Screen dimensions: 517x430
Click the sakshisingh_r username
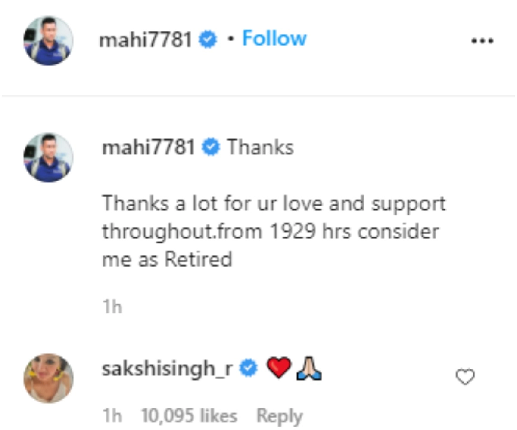tap(168, 369)
